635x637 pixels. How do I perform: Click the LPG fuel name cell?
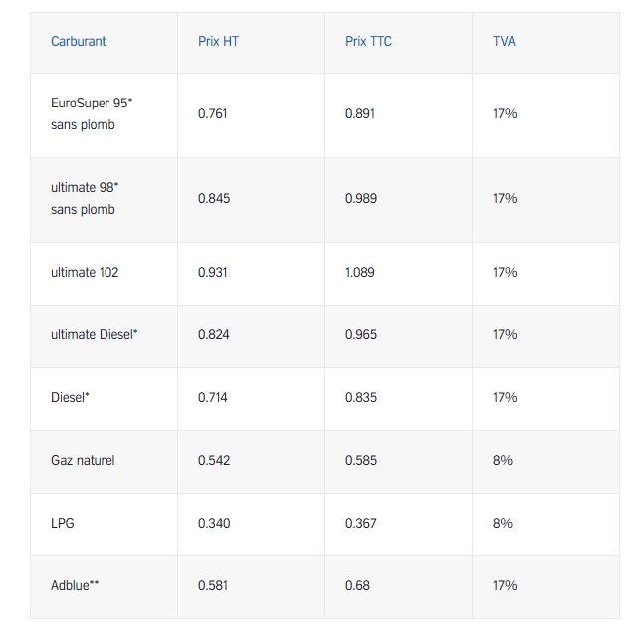tap(62, 523)
